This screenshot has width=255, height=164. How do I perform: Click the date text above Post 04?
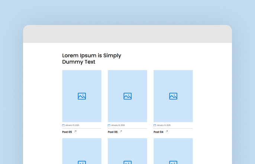click(164, 125)
